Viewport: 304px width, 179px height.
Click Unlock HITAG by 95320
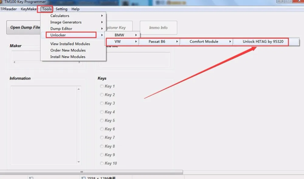tap(266, 41)
